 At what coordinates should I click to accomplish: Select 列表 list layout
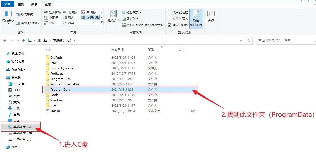coord(68,18)
